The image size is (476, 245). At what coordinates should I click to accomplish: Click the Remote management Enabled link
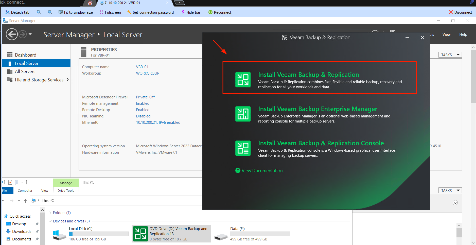[x=143, y=103]
